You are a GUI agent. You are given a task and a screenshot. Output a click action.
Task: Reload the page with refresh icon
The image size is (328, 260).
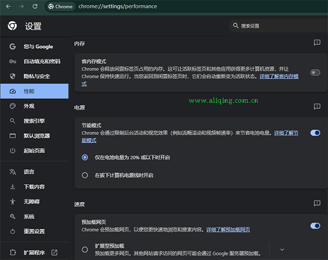35,7
